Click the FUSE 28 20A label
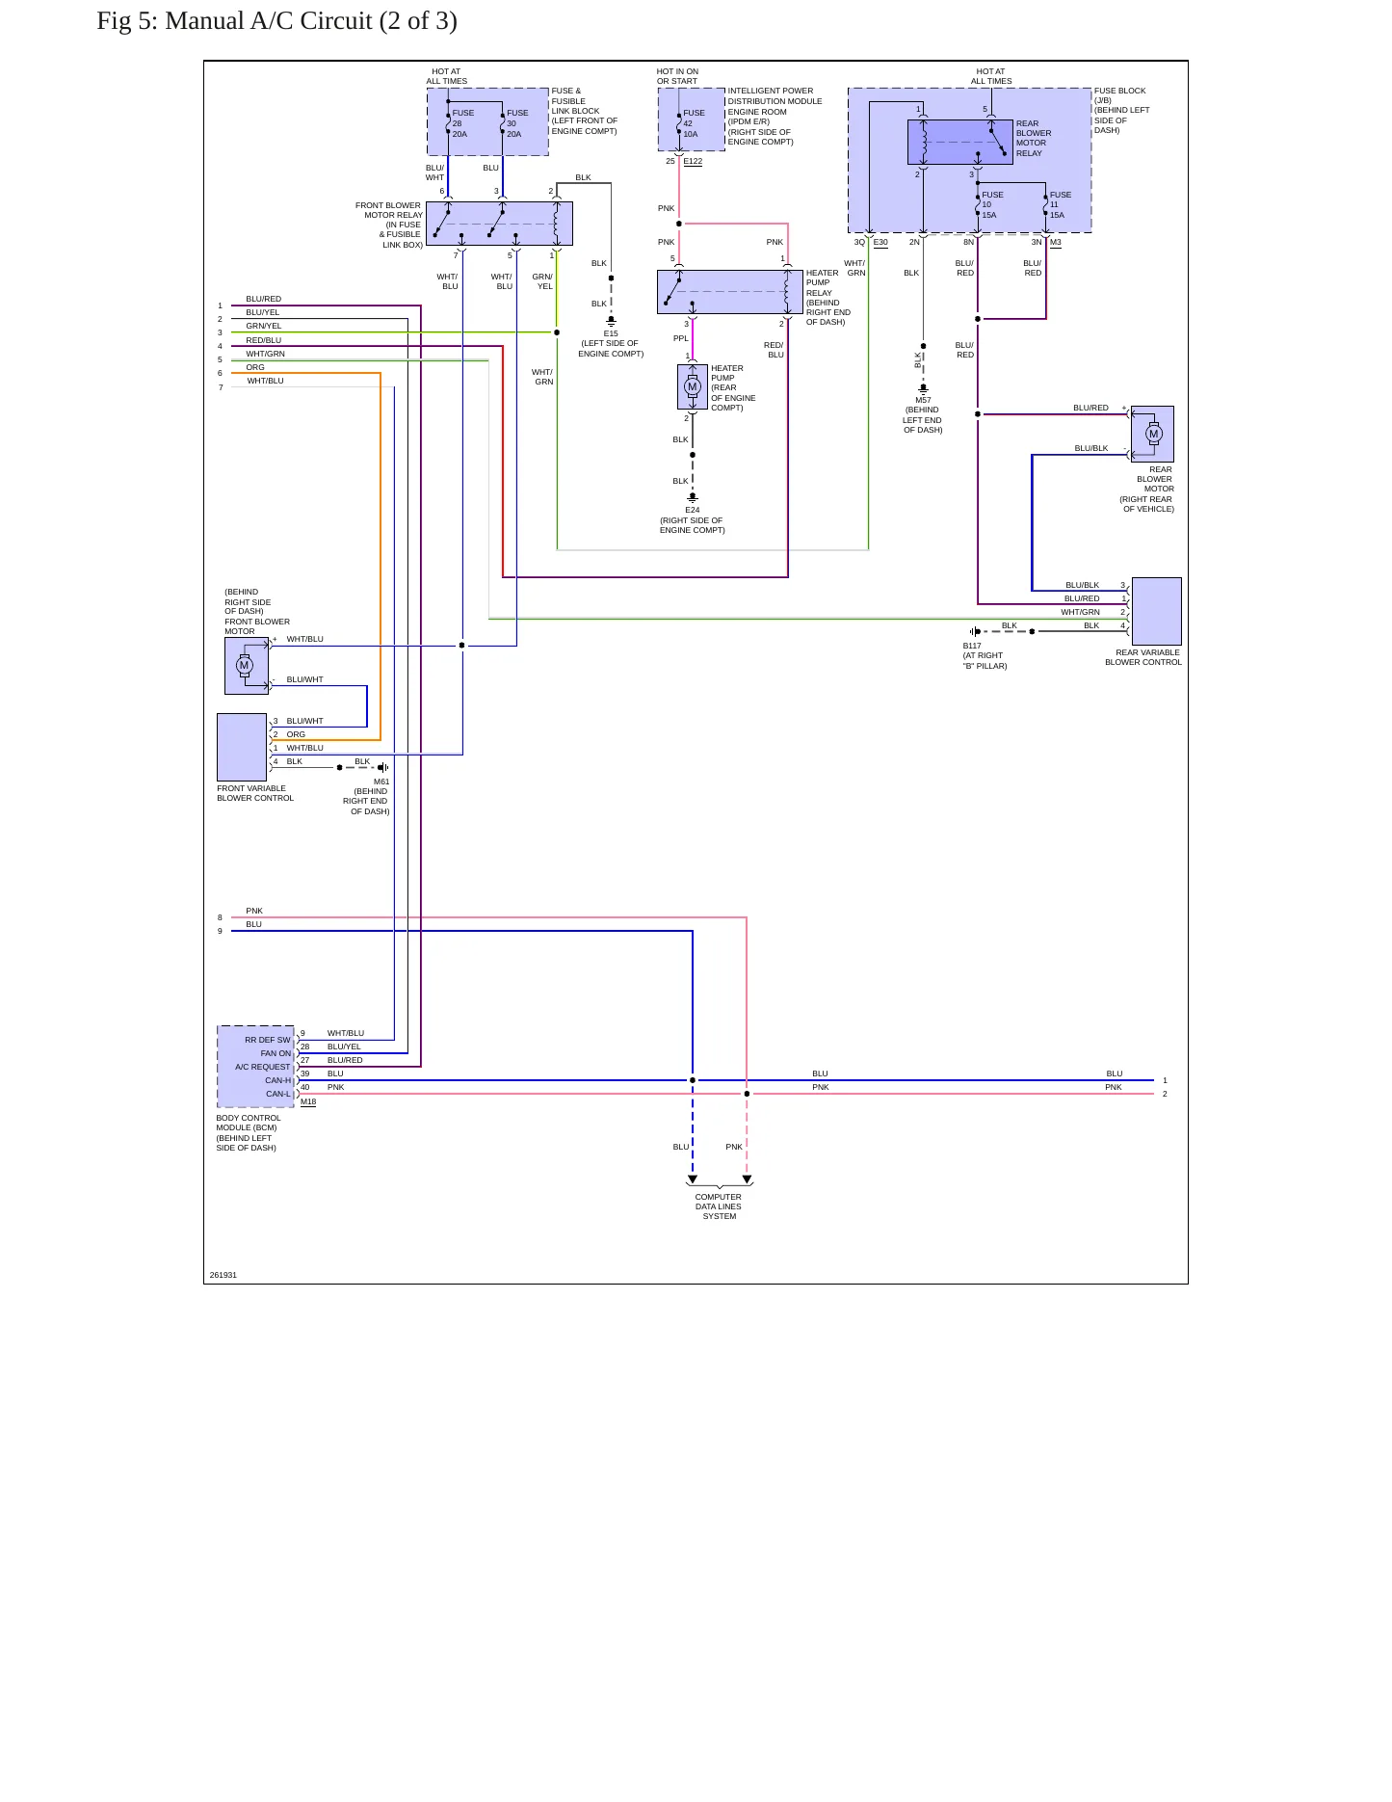 click(462, 123)
